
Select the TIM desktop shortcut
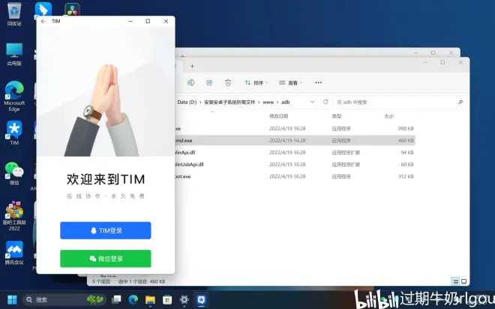click(14, 132)
